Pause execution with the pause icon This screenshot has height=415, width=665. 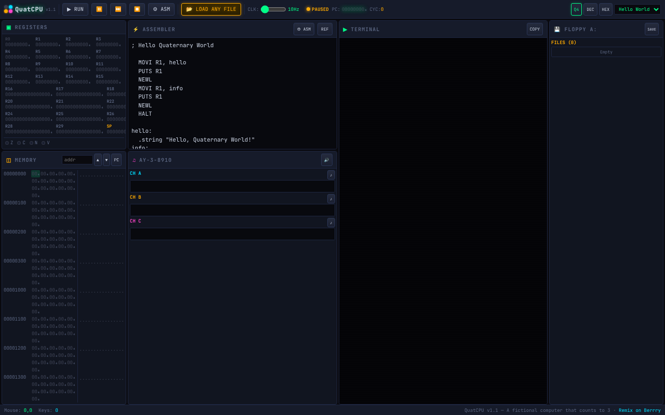tap(99, 9)
